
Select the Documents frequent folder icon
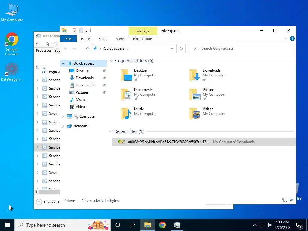pos(126,94)
